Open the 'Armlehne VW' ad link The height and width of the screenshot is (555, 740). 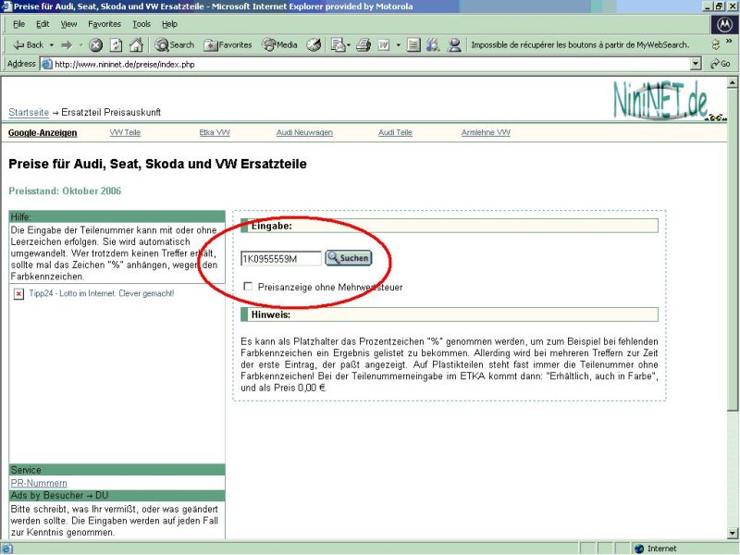486,132
